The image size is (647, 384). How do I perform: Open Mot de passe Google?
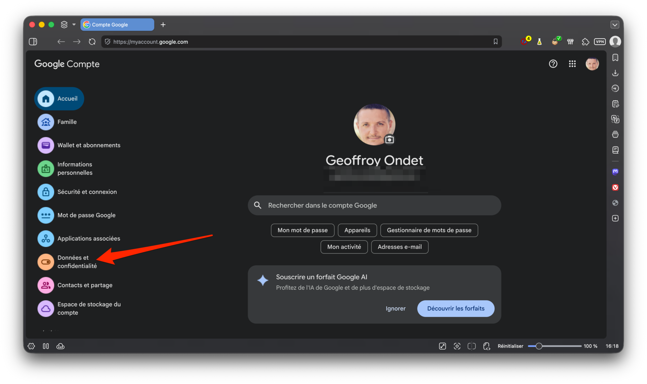76,215
